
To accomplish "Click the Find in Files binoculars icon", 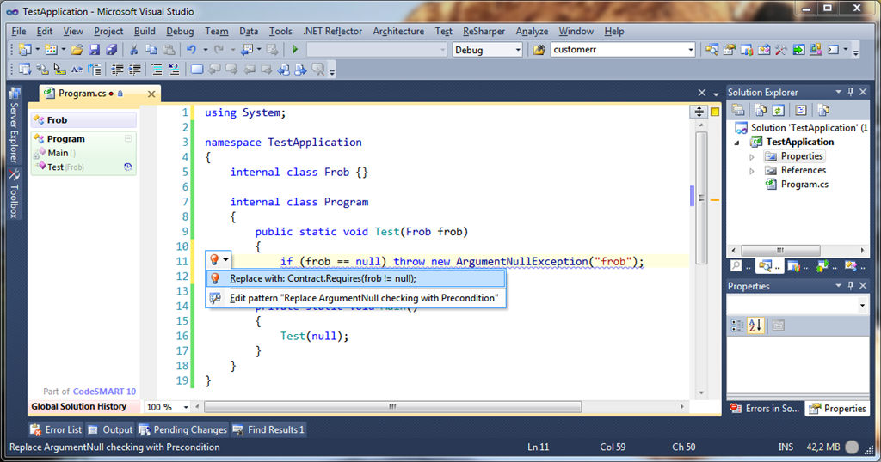I will 539,49.
